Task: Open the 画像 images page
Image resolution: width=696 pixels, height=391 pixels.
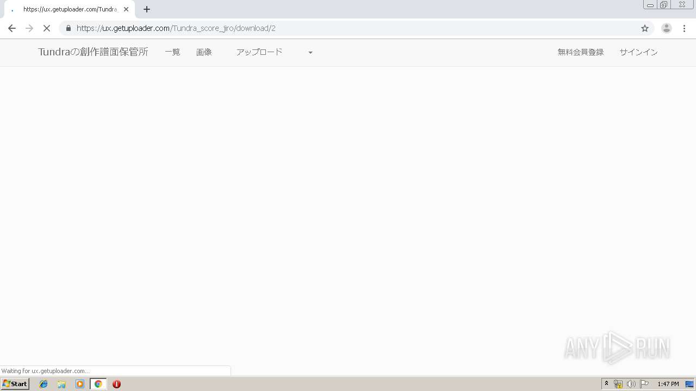Action: point(204,52)
